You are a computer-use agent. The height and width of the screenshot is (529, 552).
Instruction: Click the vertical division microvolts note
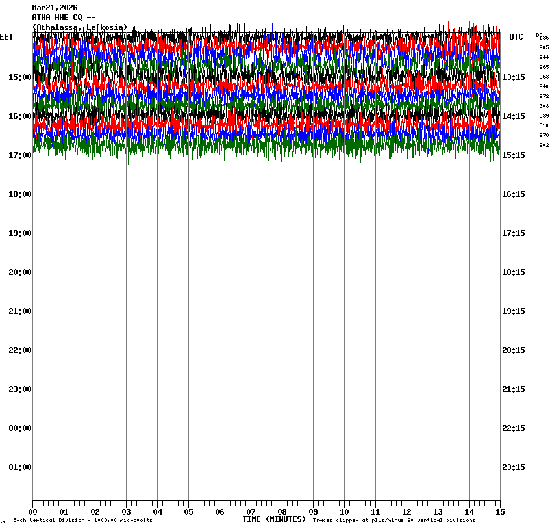[x=82, y=521]
